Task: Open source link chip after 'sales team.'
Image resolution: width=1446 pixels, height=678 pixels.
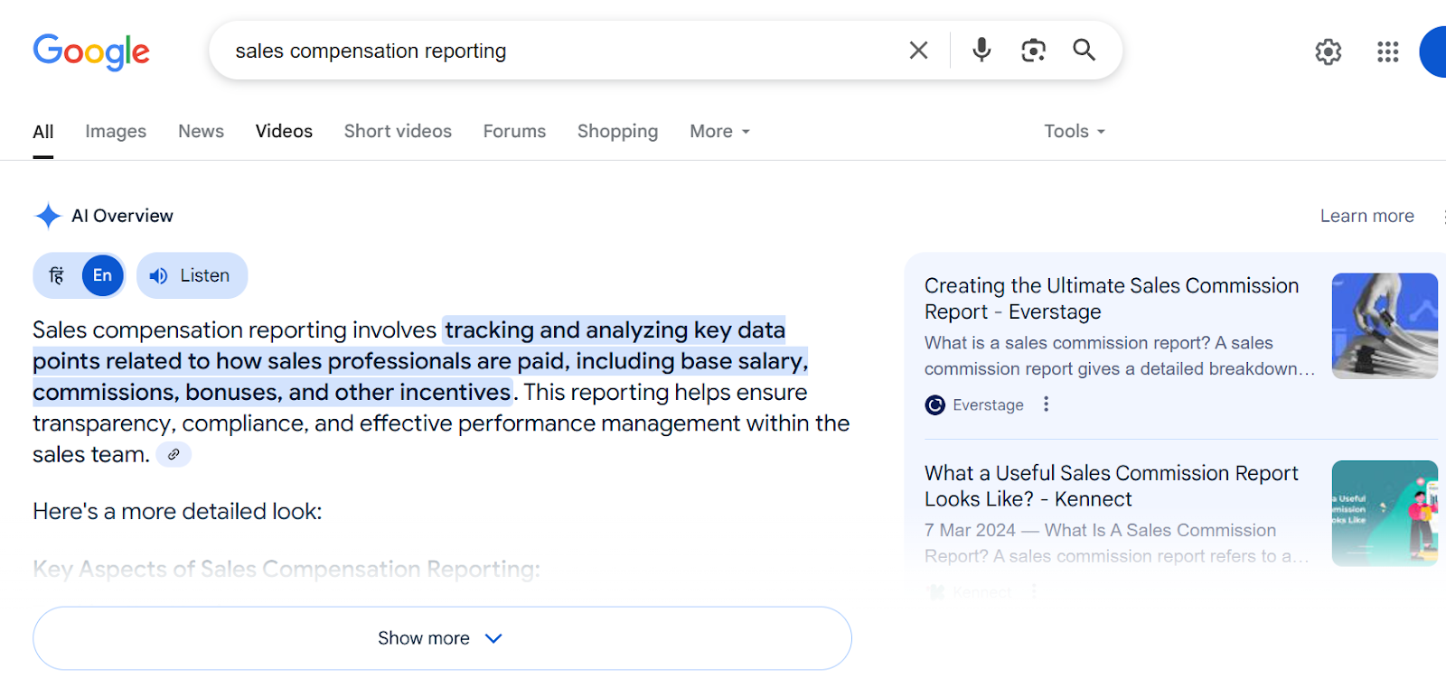Action: coord(174,454)
